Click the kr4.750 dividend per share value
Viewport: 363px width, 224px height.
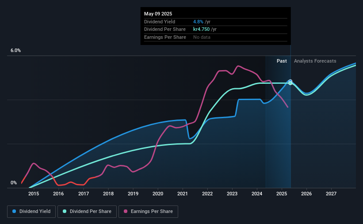tap(202, 30)
